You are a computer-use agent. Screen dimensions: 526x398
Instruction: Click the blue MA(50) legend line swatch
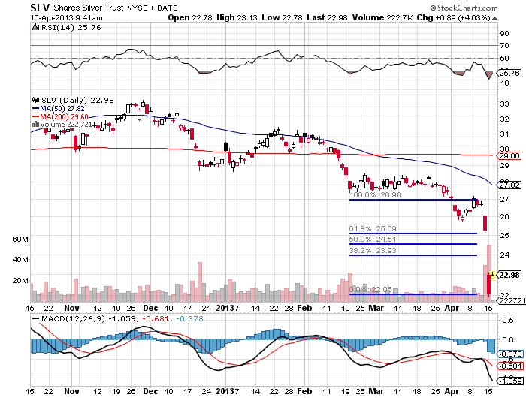[x=35, y=108]
